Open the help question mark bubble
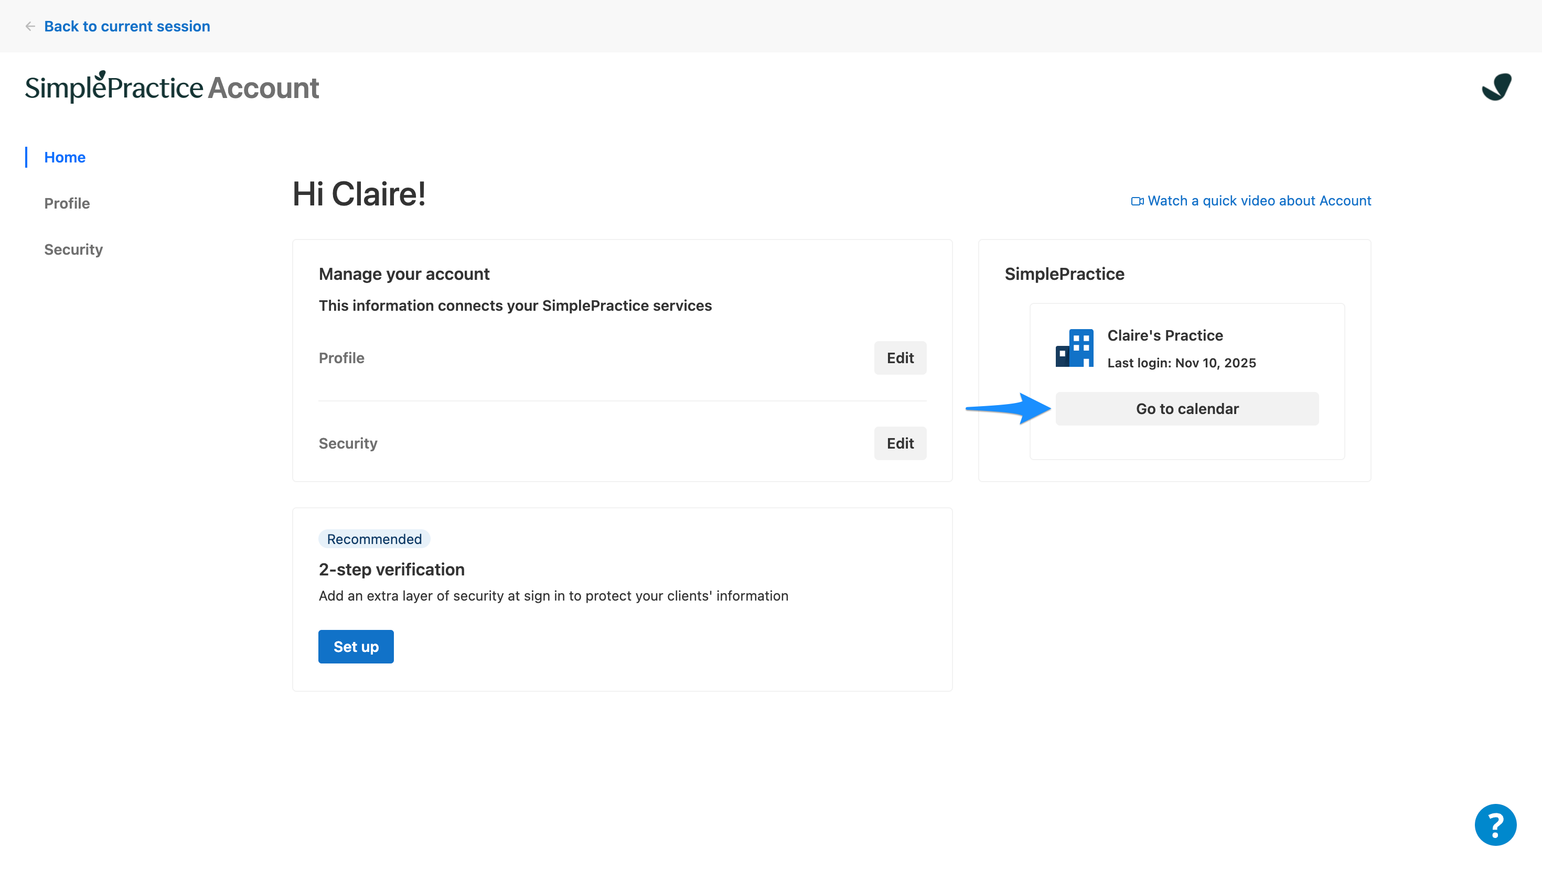The height and width of the screenshot is (871, 1542). tap(1495, 824)
